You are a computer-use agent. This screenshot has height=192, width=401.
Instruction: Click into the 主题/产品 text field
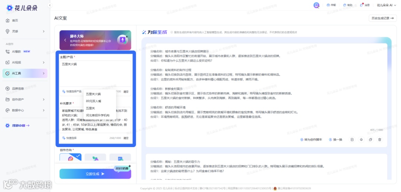95,74
